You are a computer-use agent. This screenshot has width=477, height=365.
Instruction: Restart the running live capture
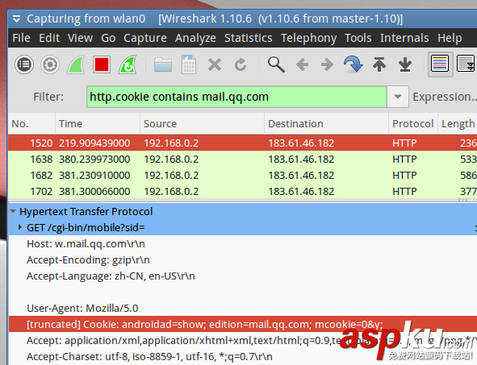pos(128,64)
